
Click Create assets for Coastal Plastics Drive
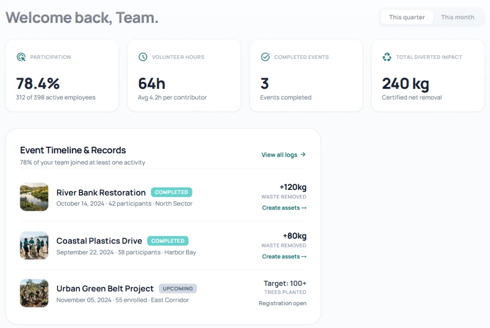click(284, 256)
